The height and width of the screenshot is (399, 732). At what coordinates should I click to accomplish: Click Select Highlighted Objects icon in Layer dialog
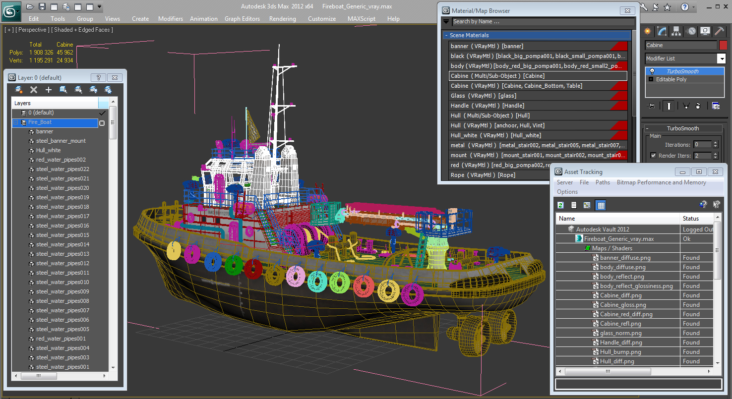pyautogui.click(x=63, y=90)
